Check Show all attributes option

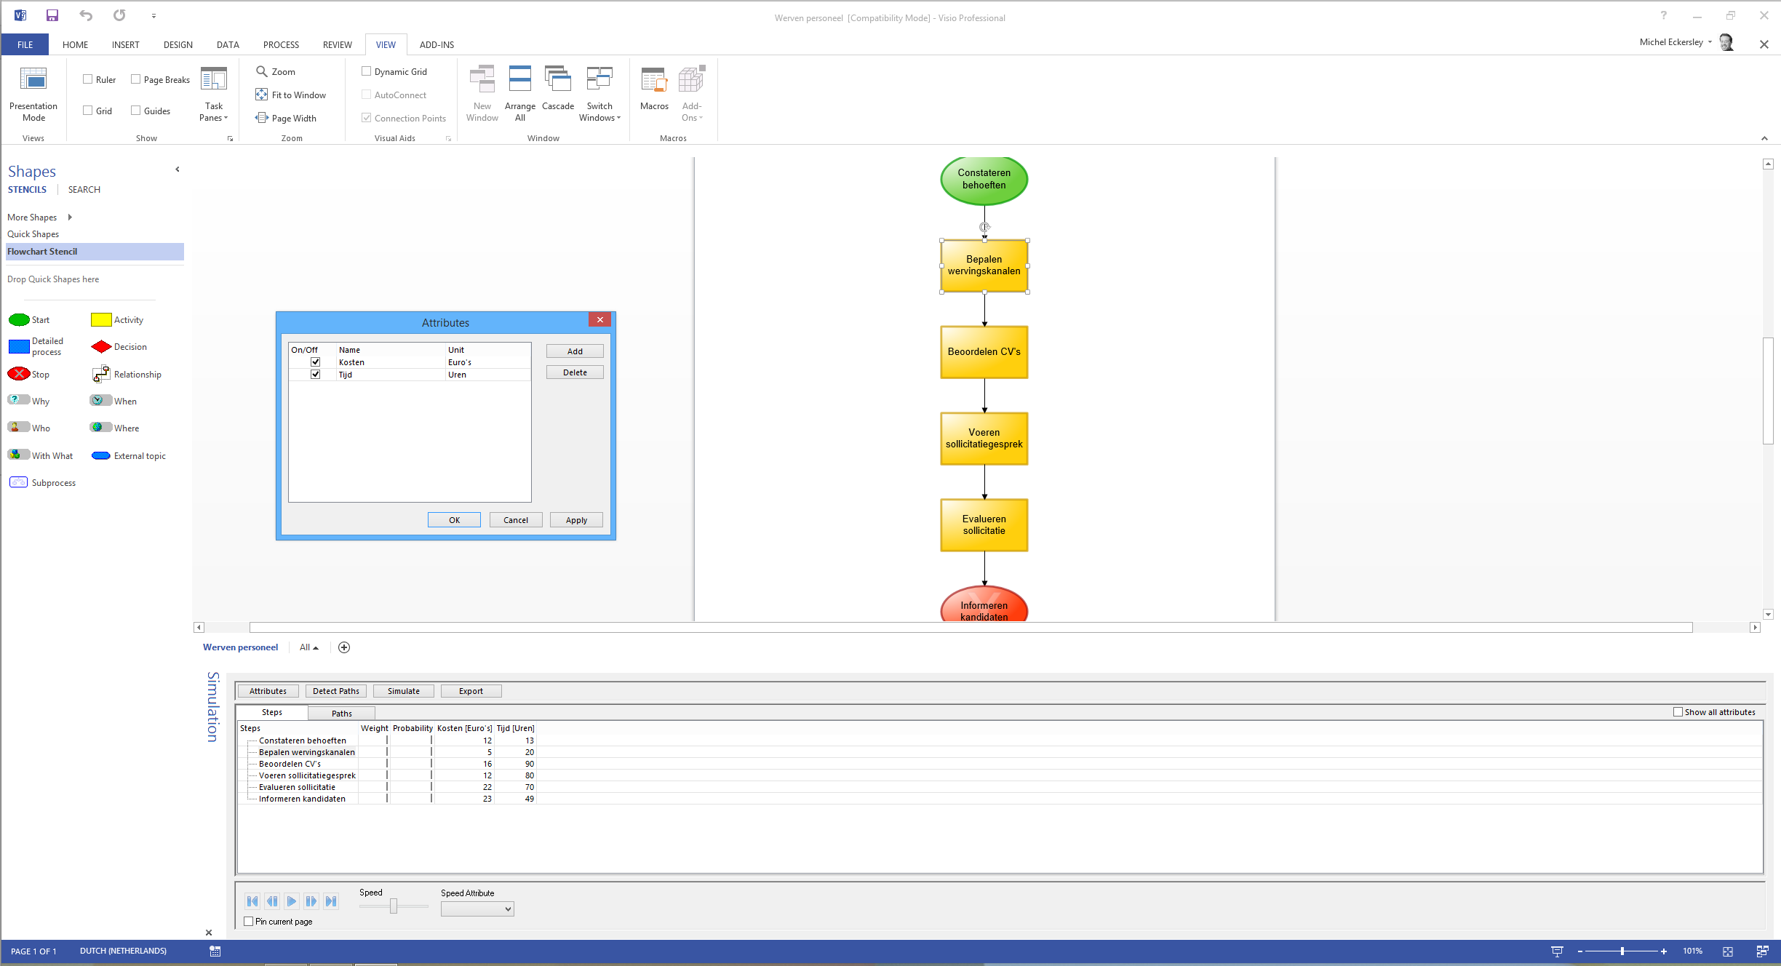click(1678, 712)
